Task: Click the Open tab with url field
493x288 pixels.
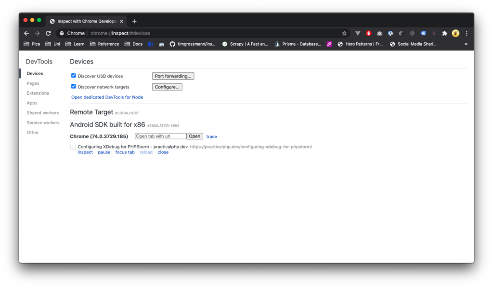Action: point(160,137)
